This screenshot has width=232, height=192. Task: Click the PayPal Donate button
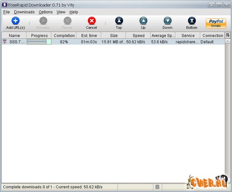[x=216, y=23]
